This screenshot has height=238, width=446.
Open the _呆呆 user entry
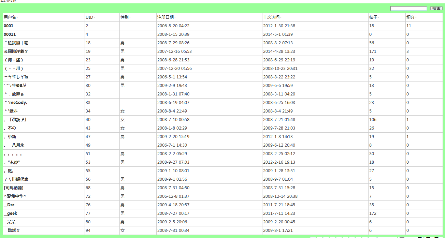pyautogui.click(x=10, y=222)
